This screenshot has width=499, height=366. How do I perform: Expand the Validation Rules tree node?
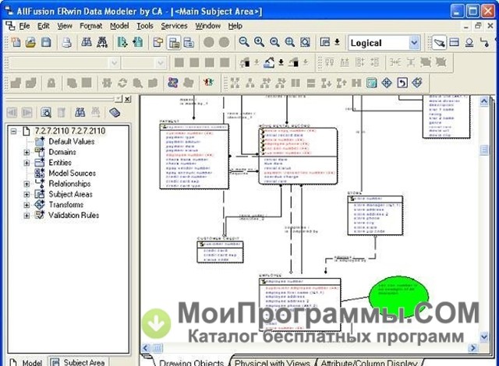(27, 216)
